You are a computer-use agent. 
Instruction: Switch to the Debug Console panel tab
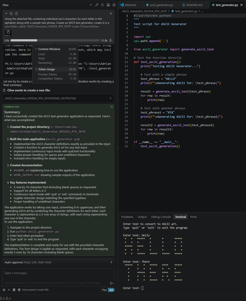[161, 217]
